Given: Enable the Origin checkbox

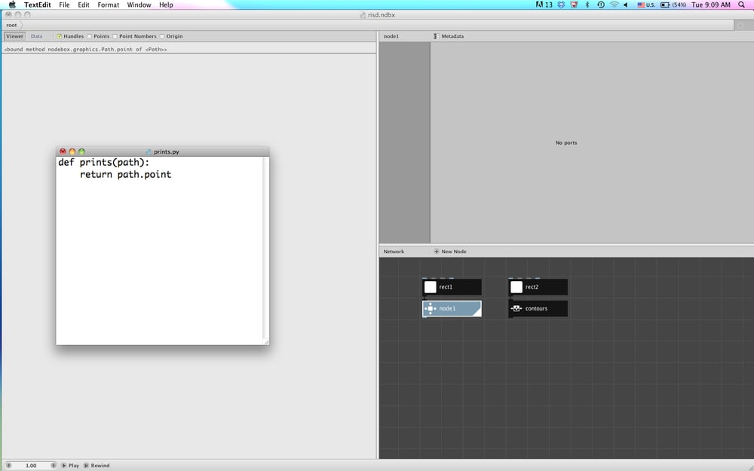Looking at the screenshot, I should [162, 36].
